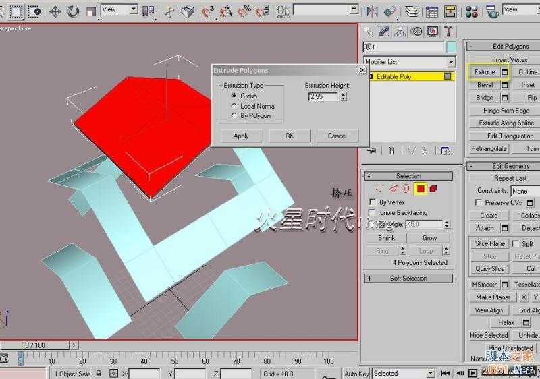
Task: Click the Pin Stack icon
Action: [x=373, y=150]
